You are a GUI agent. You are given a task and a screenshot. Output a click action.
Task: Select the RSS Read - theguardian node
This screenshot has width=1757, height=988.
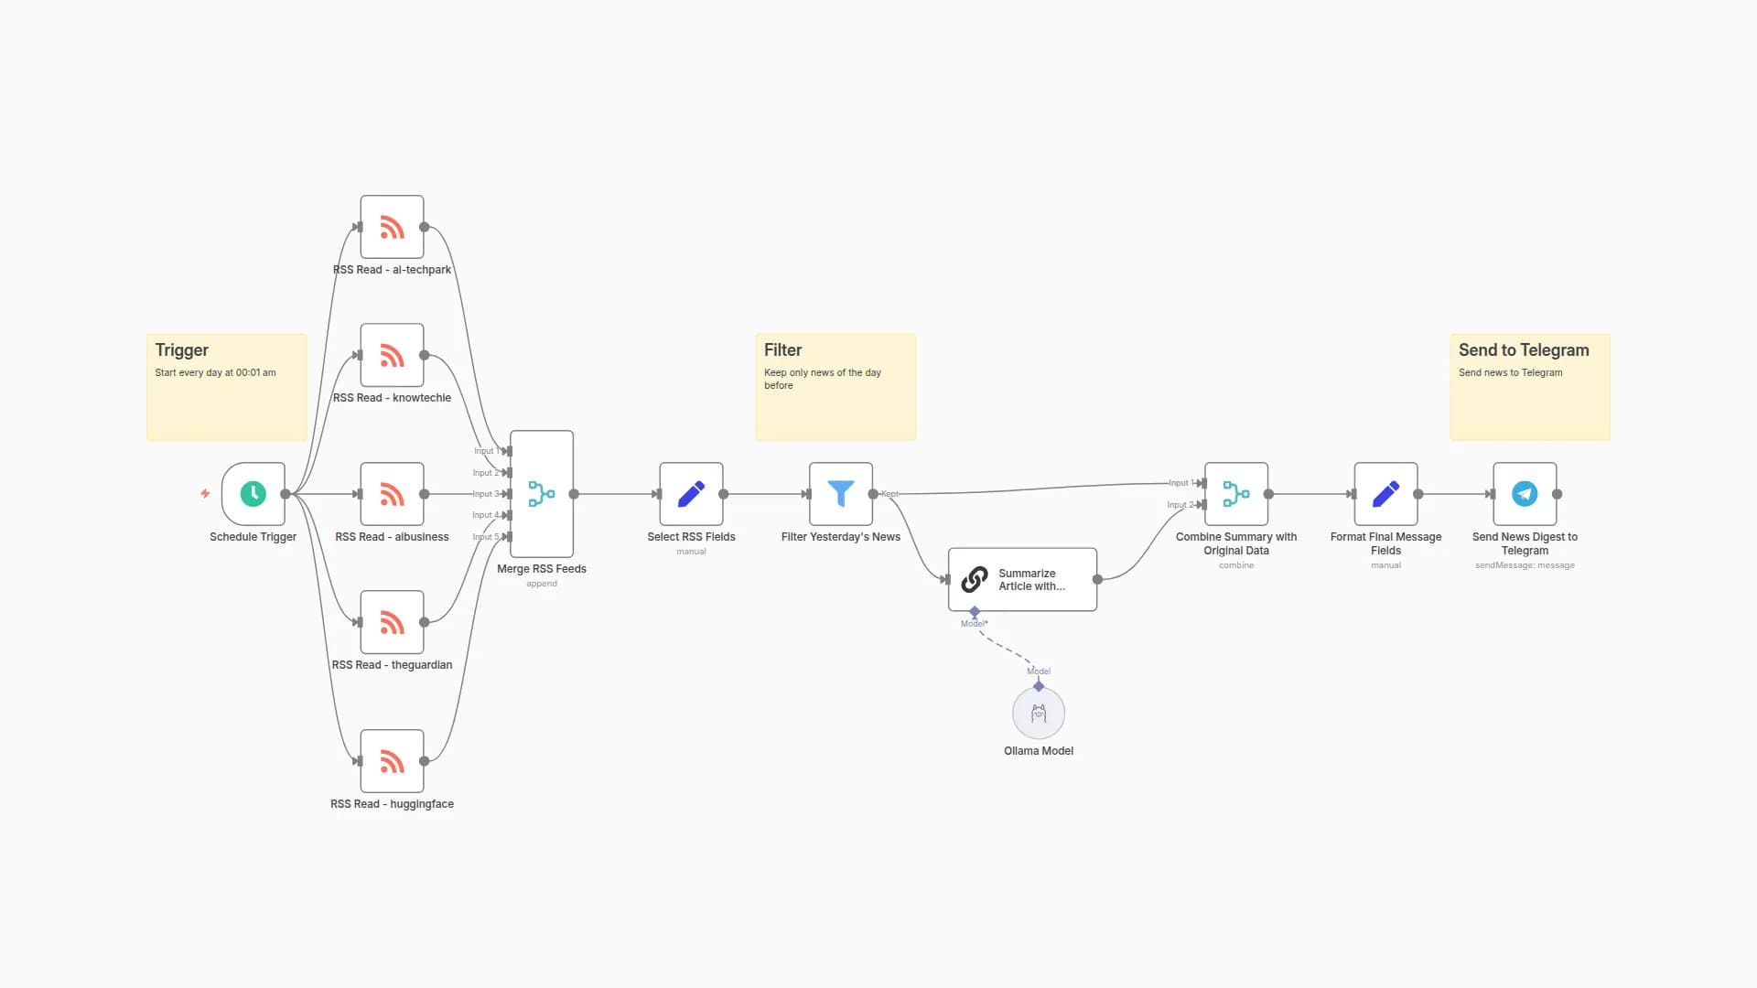coord(392,622)
